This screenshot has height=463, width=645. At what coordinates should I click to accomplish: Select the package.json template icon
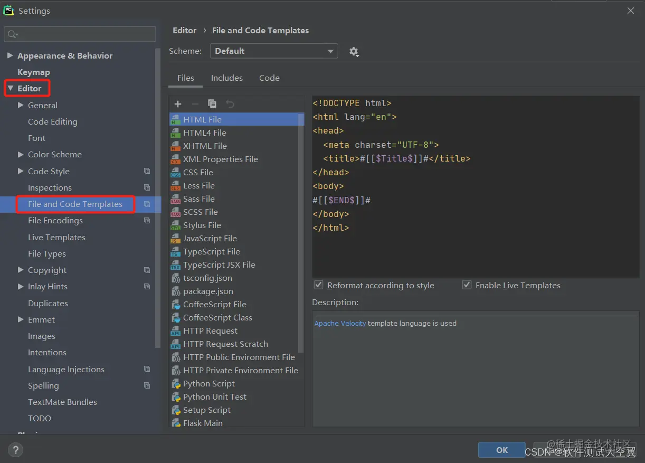pyautogui.click(x=175, y=291)
